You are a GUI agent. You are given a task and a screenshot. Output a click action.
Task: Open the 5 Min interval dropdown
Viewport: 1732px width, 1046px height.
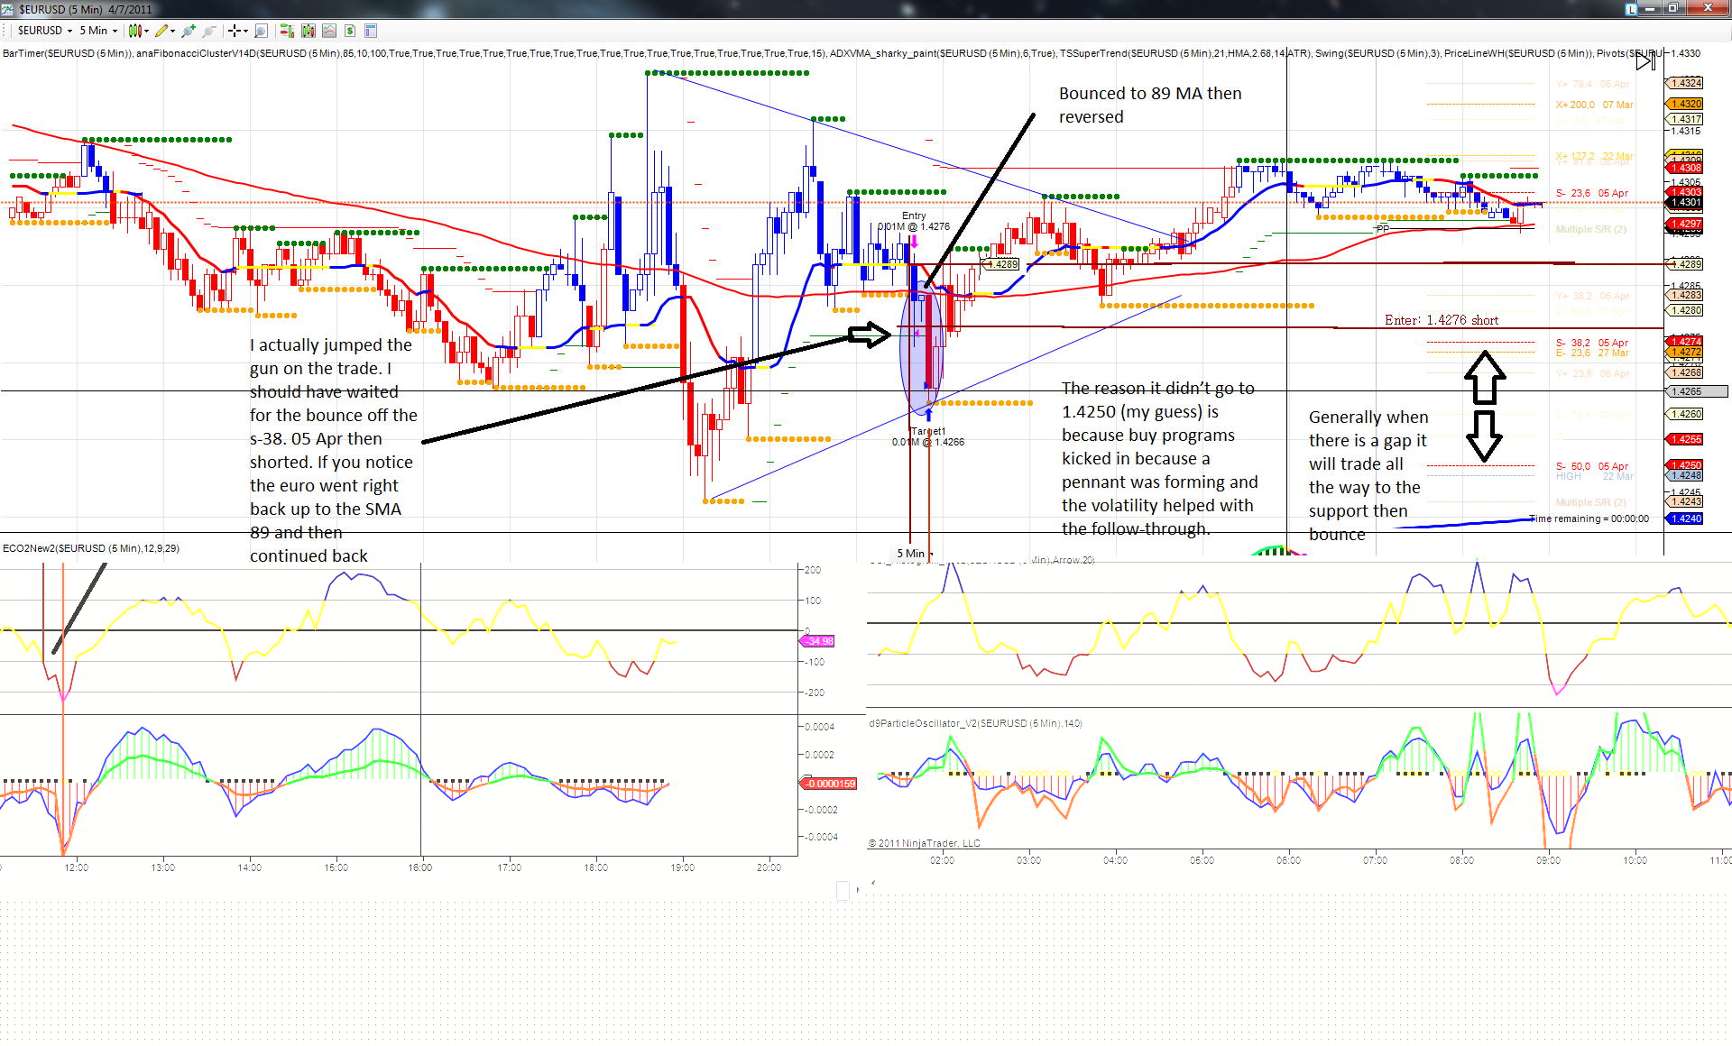click(98, 31)
